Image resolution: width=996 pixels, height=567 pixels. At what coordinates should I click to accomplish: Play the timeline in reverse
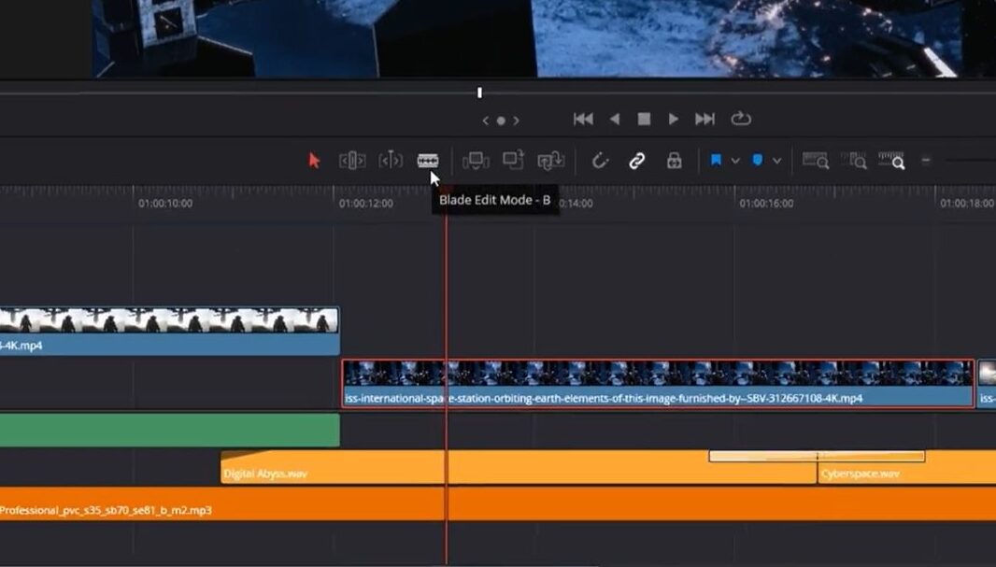pos(614,119)
